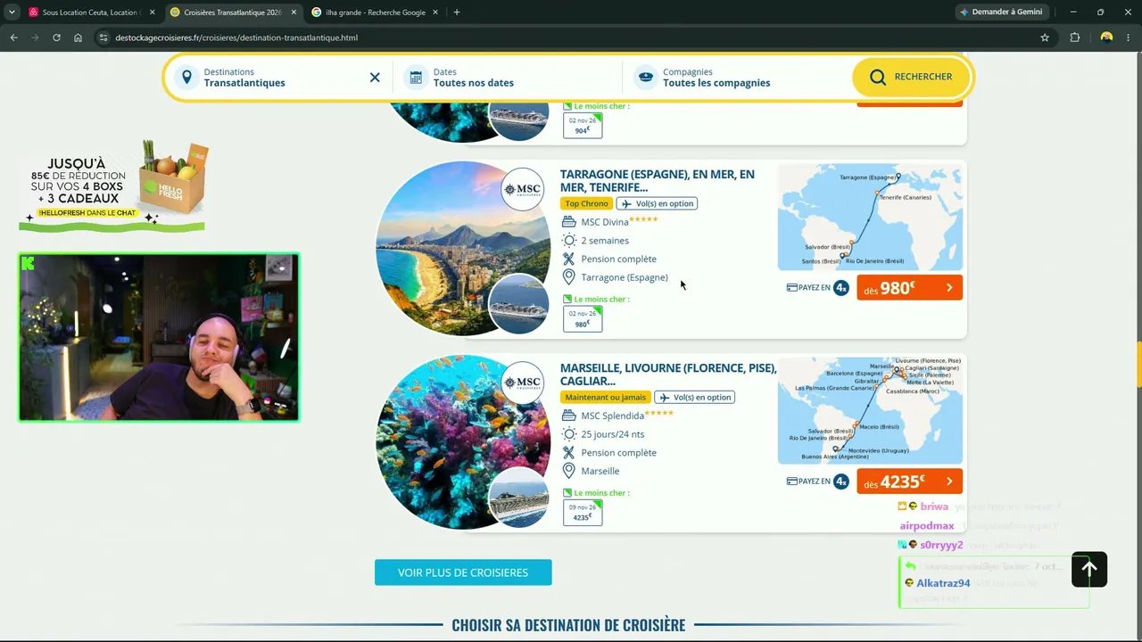Click the location pin next to Tarragone (Espagne)
Screen dimensions: 1142x642
point(568,277)
